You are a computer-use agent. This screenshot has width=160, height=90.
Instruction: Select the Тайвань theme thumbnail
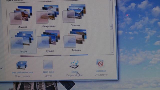75,38
